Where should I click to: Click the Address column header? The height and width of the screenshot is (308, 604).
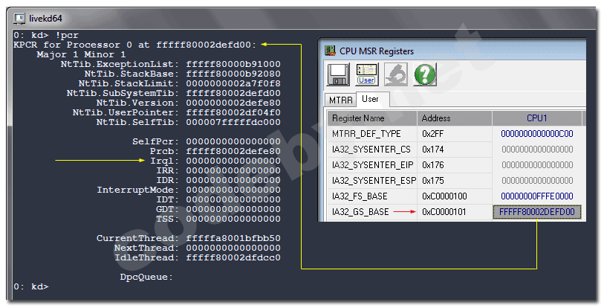click(x=455, y=118)
